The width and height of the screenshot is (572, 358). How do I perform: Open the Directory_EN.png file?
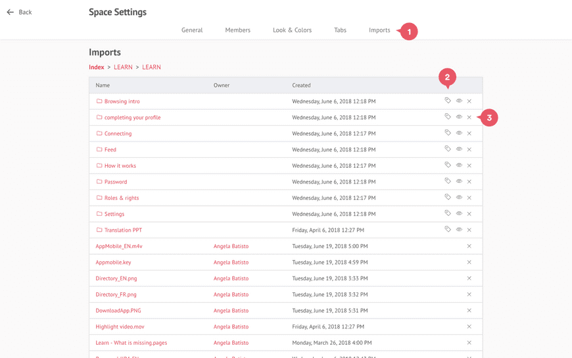pos(116,278)
